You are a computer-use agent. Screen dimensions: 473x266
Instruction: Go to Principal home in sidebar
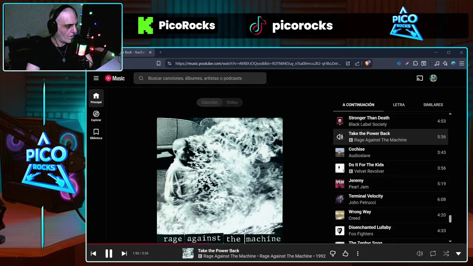click(96, 98)
